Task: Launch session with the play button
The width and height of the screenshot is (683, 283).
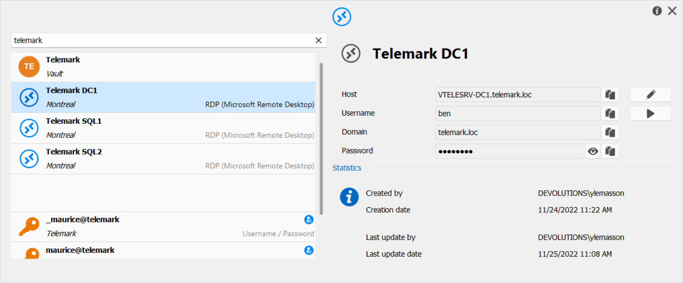Action: [x=650, y=113]
